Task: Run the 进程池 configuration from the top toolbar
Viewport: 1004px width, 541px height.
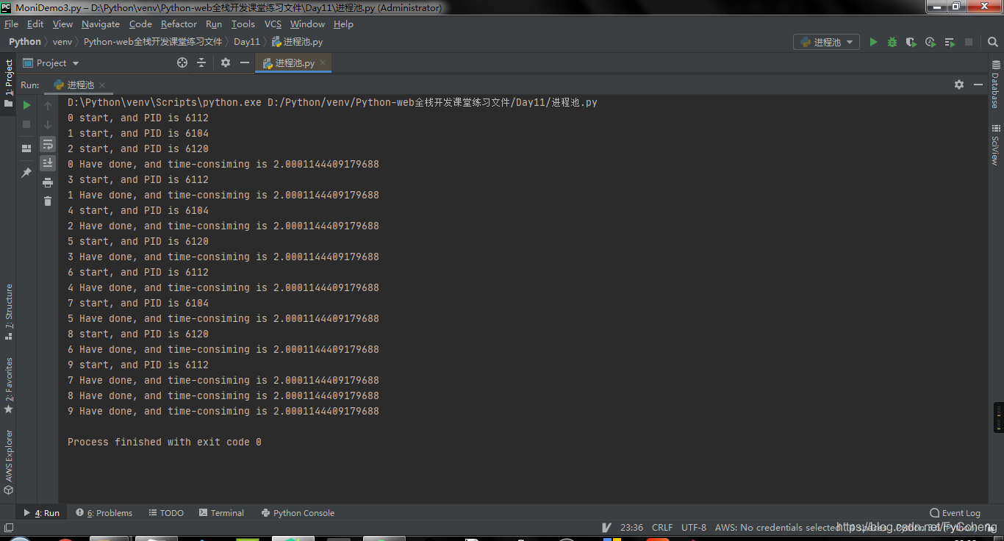Action: (x=873, y=43)
